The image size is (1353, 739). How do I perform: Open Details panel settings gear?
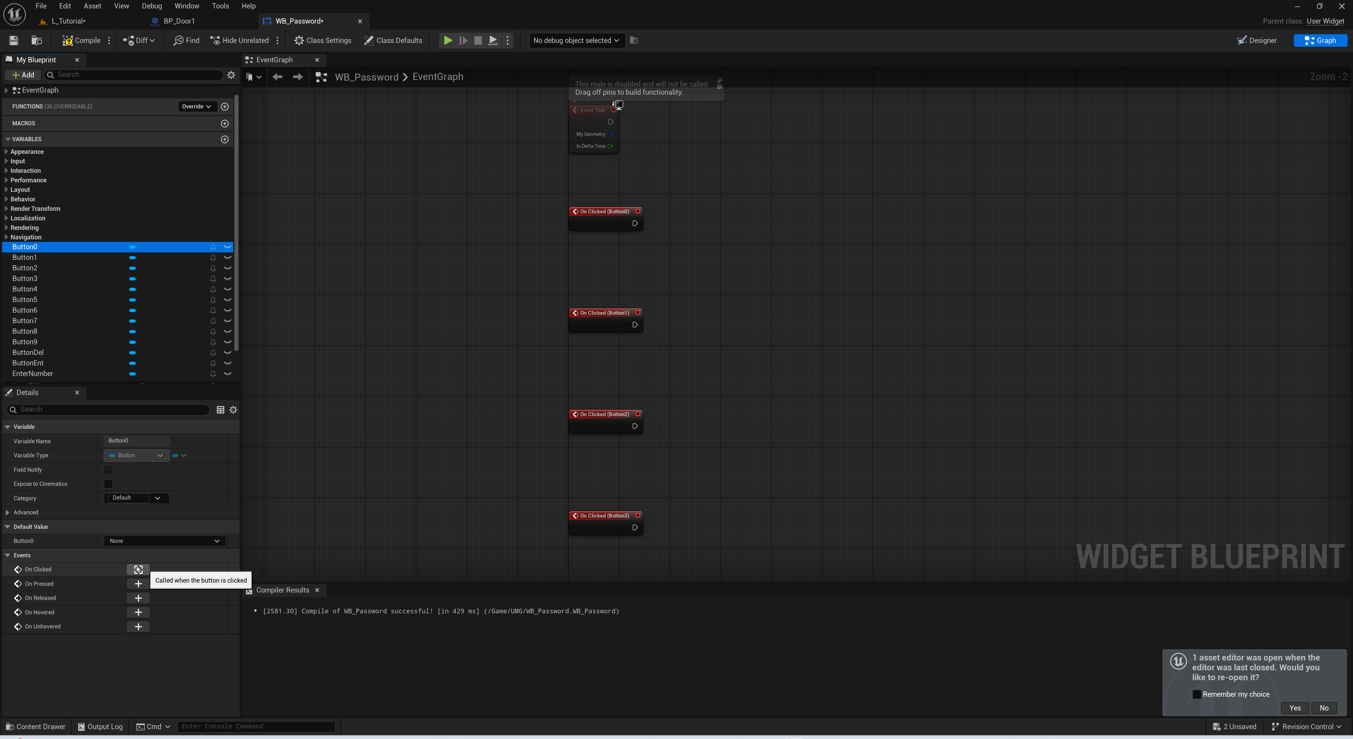coord(233,410)
